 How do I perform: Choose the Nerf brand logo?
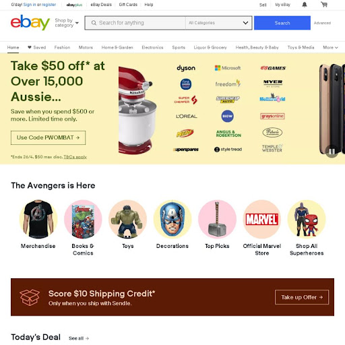185,133
